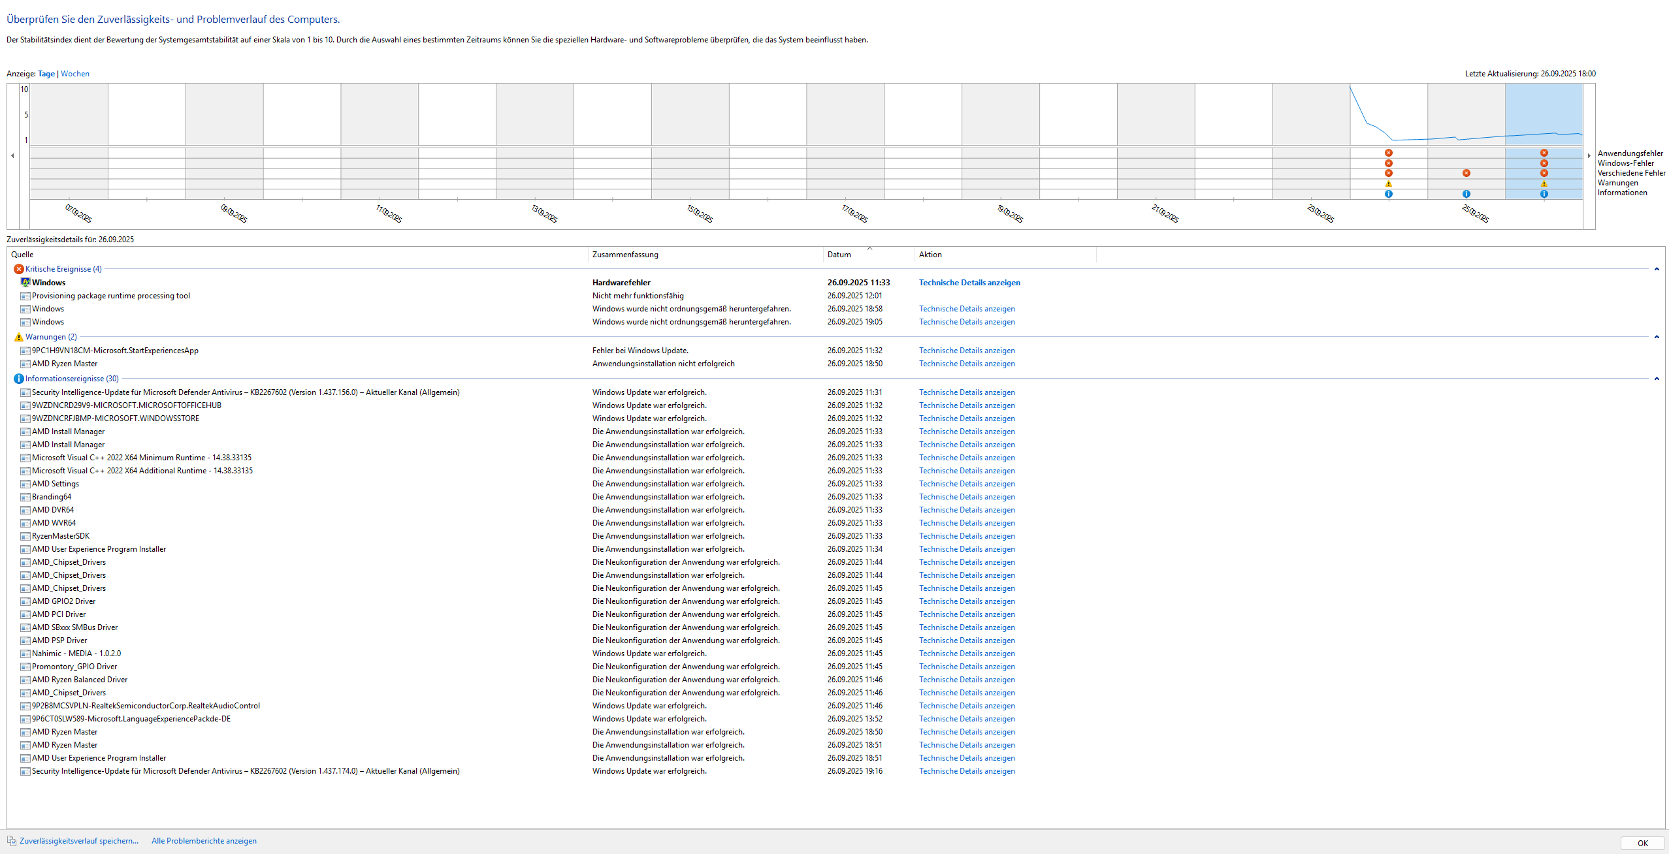Screen dimensions: 1669x854
Task: Click the warning triangle icon in the highlighted chart column
Action: point(1544,183)
